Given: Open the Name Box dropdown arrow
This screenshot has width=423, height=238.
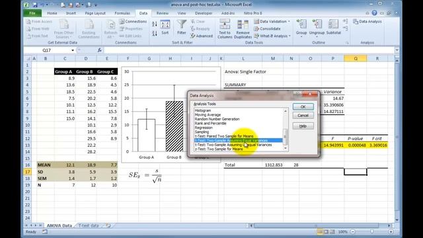Looking at the screenshot, I should [x=73, y=50].
